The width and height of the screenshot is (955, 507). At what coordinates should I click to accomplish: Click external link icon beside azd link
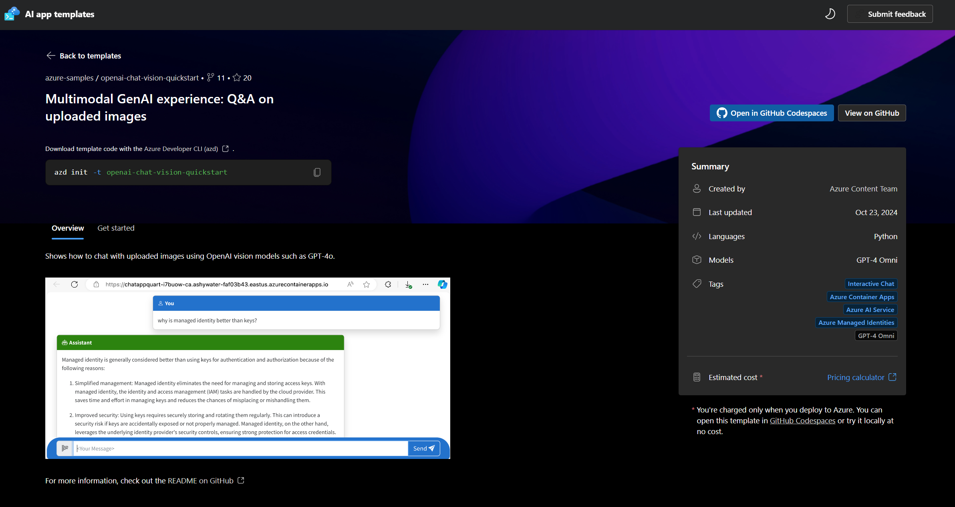click(x=226, y=149)
